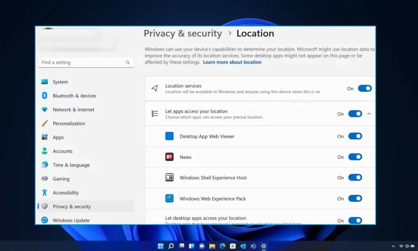This screenshot has width=418, height=251.
Task: Open Microsoft Store from taskbar
Action: [233, 246]
